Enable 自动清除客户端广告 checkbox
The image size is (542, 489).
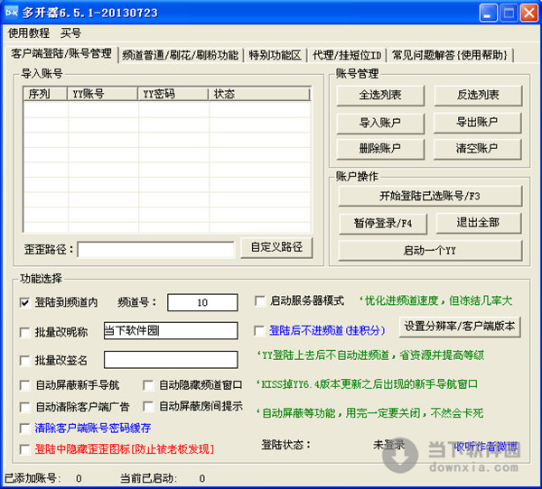point(25,407)
